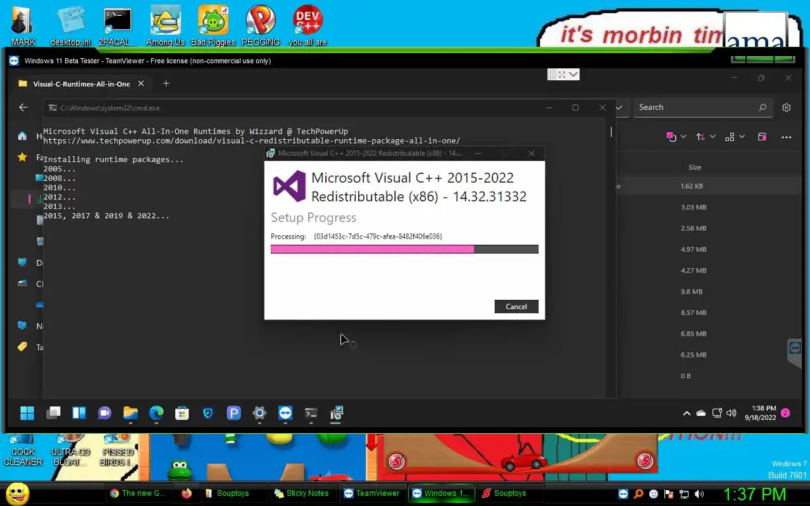Open the Dev-C++ 'you all are' desktop icon

click(x=308, y=26)
